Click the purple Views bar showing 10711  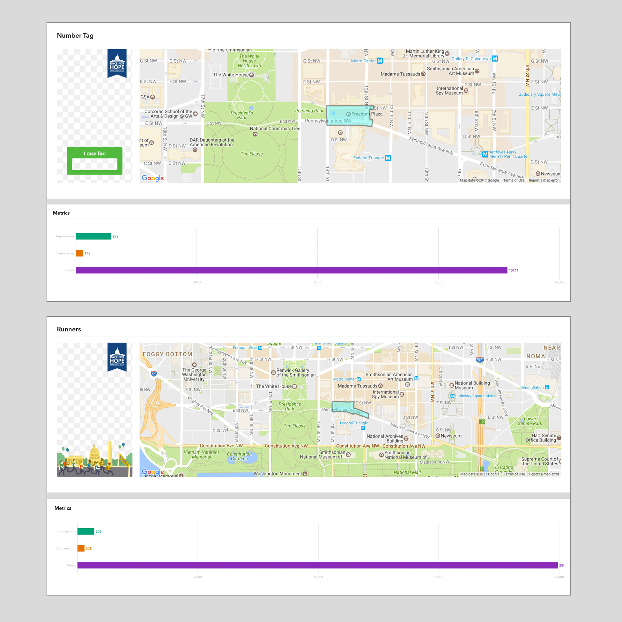292,270
